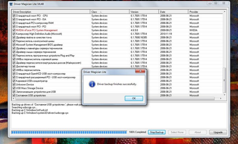Click the Stop Backup button
Image resolution: width=238 pixels, height=144 pixels.
pyautogui.click(x=157, y=132)
